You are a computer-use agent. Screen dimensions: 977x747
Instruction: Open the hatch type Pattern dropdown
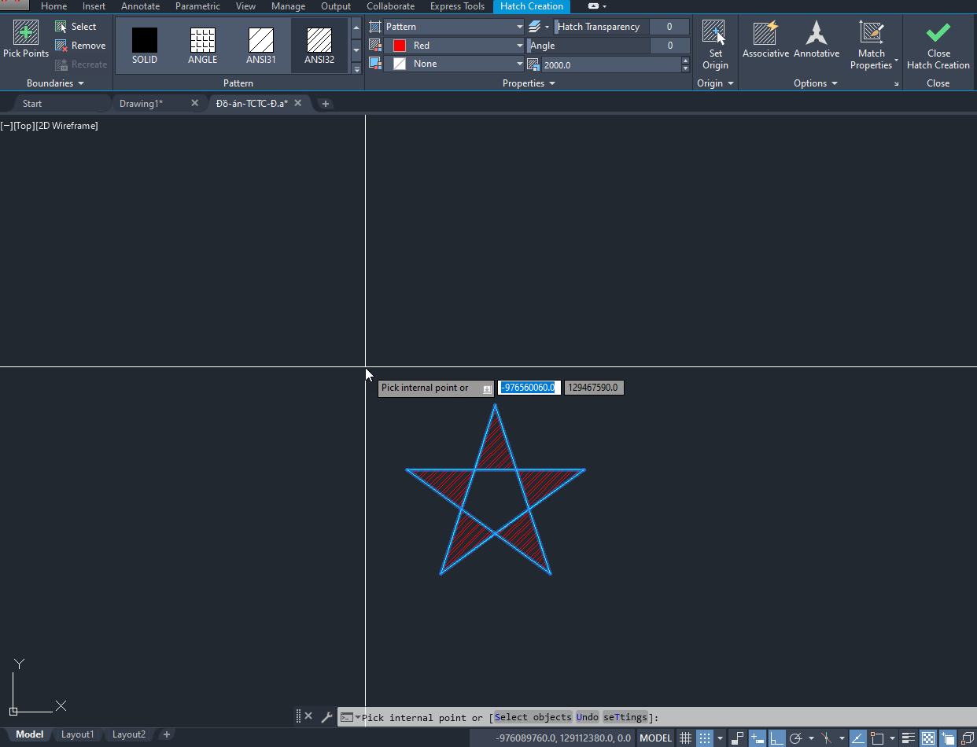point(454,27)
